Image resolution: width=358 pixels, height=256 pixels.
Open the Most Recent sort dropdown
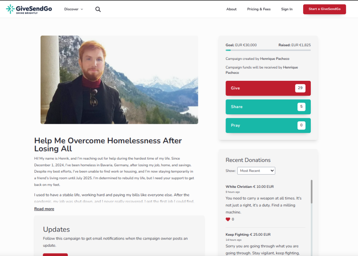[256, 171]
